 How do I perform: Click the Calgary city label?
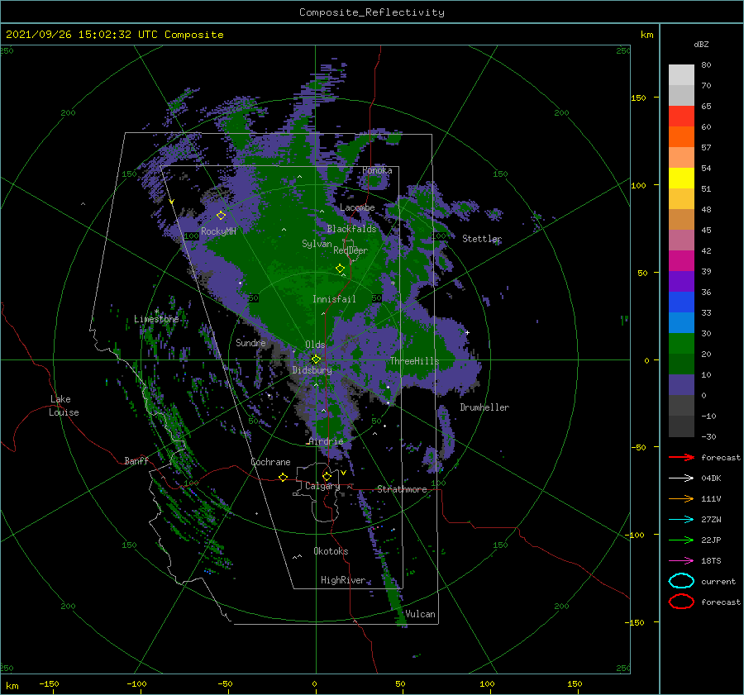[x=322, y=486]
